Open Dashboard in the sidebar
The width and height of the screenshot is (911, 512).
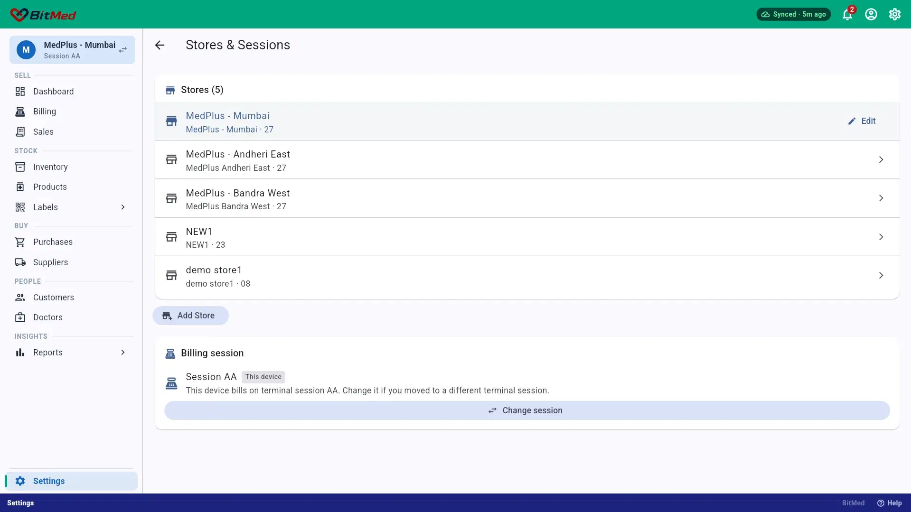point(71,92)
